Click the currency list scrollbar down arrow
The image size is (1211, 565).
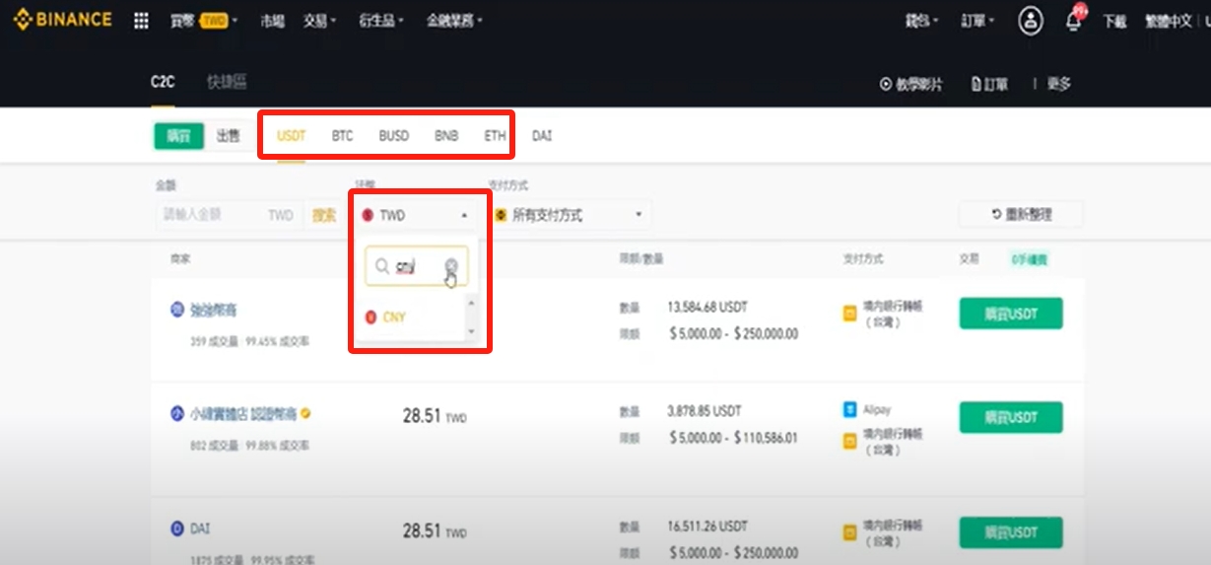(x=470, y=331)
